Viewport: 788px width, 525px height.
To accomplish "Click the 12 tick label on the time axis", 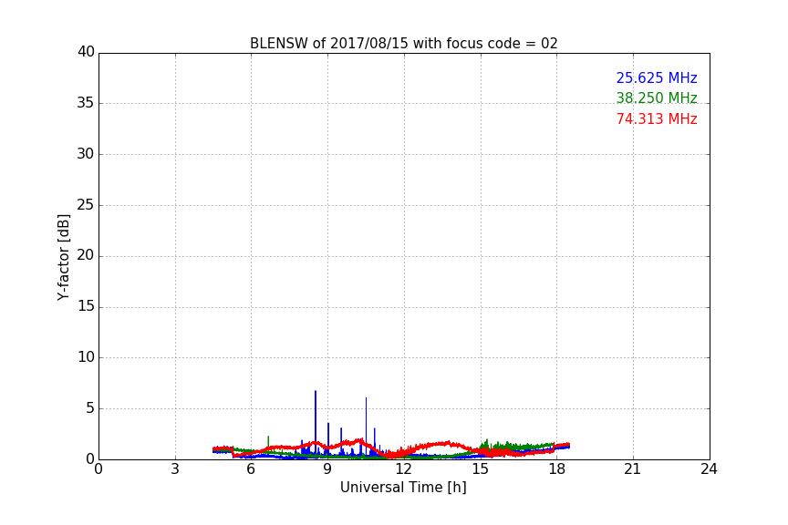I will tap(404, 469).
